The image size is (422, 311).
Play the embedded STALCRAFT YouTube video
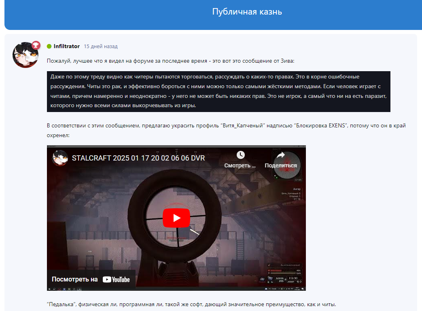(176, 218)
